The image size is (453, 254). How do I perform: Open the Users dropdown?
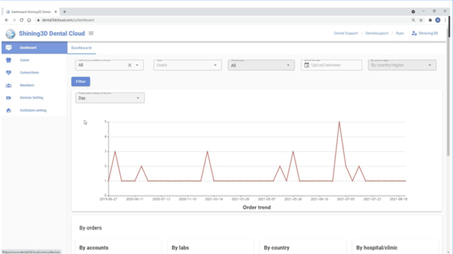[x=187, y=65]
